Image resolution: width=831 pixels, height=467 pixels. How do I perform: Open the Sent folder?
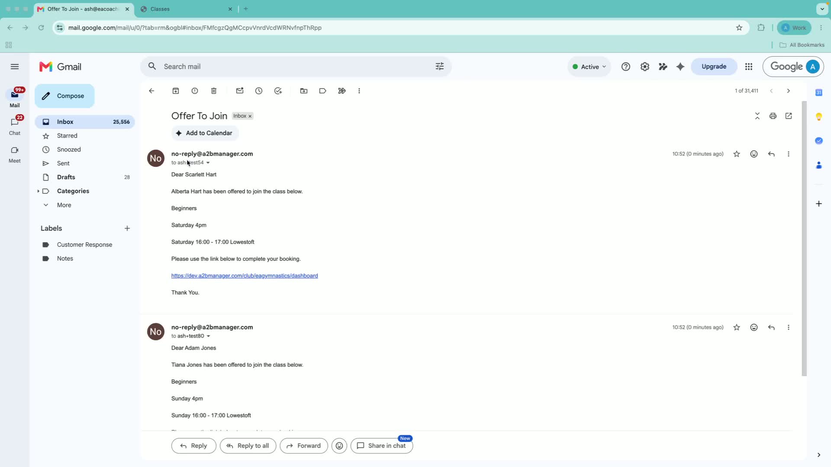pos(85,163)
